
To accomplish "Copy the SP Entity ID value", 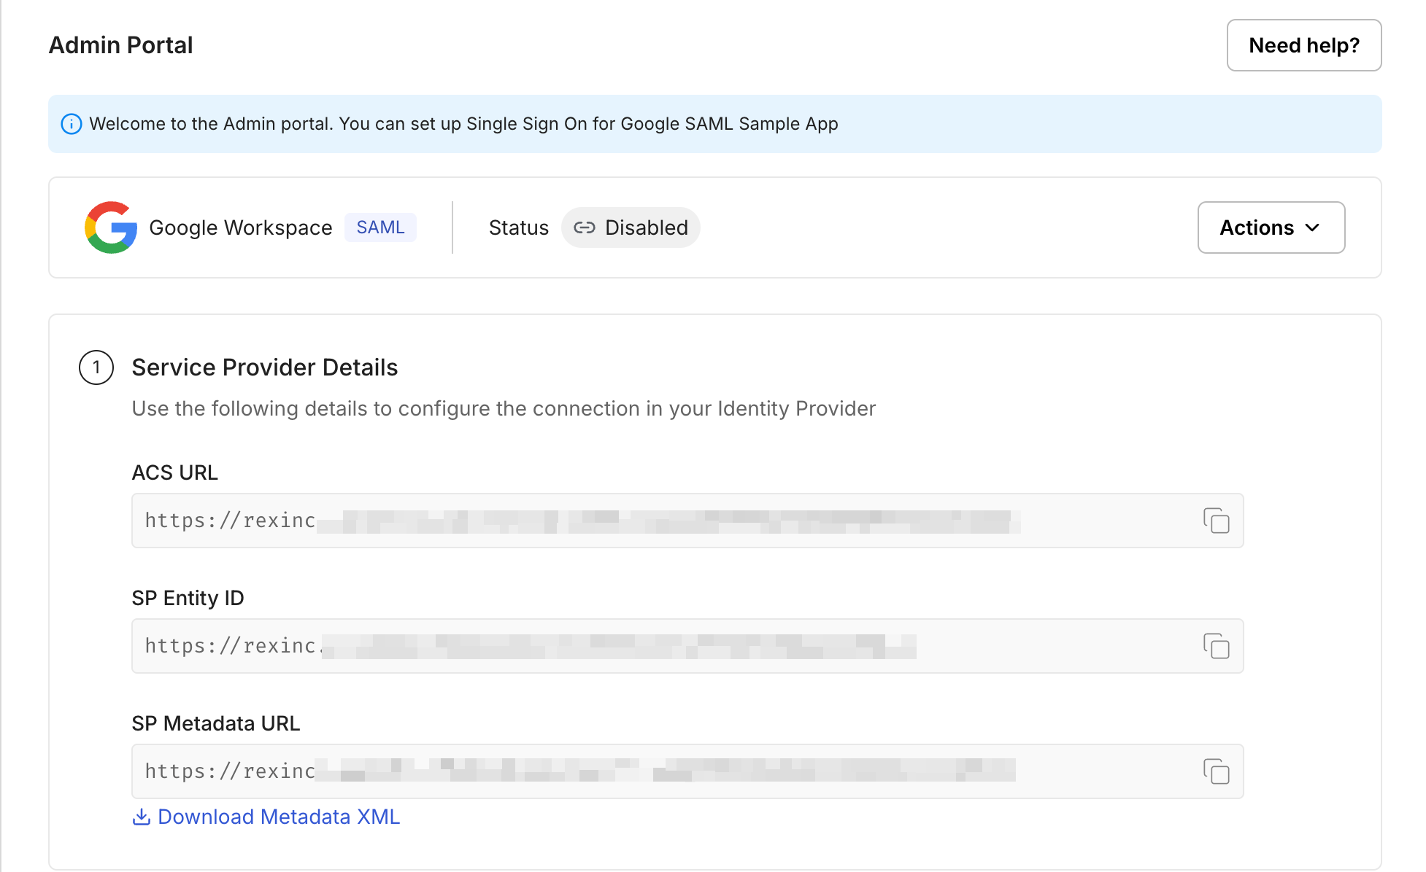I will click(1217, 646).
